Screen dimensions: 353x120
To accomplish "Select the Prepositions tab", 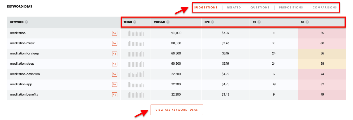I will click(291, 8).
